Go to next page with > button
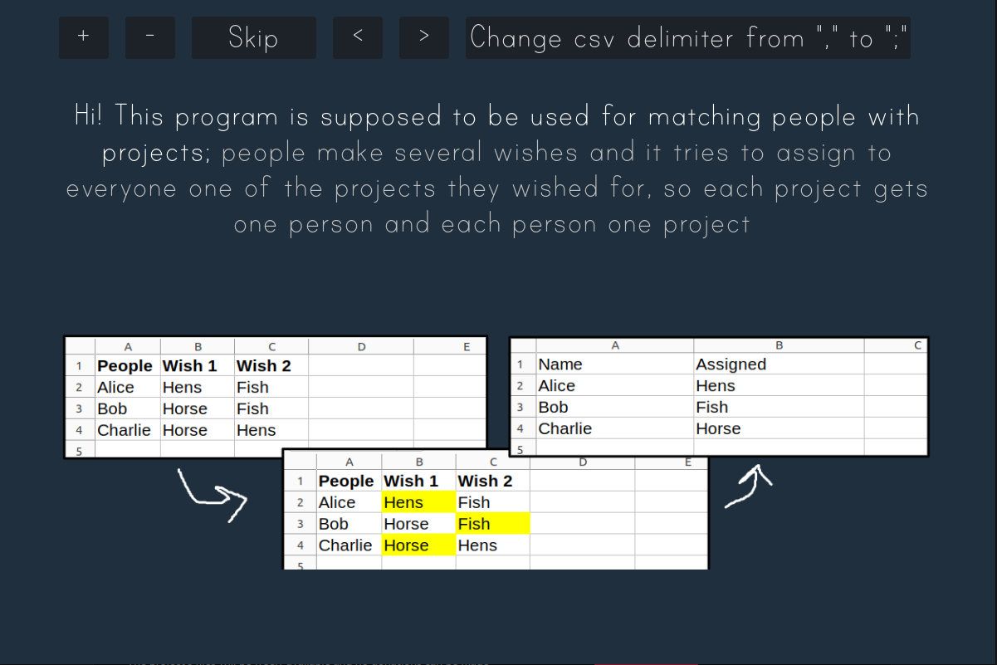Image resolution: width=997 pixels, height=665 pixels. [424, 37]
